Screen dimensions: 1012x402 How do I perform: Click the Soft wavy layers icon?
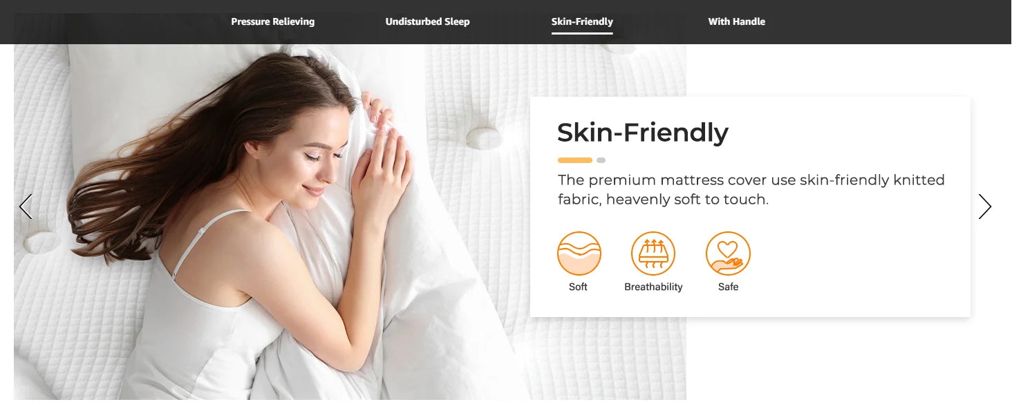click(x=579, y=253)
